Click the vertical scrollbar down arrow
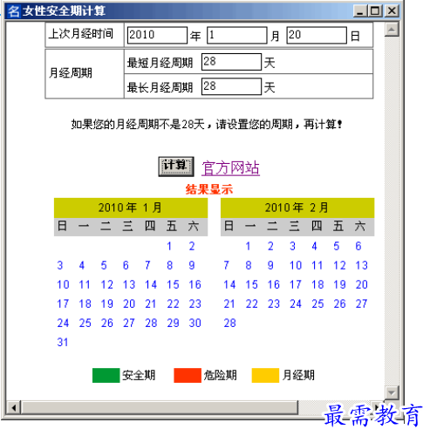 [392, 393]
